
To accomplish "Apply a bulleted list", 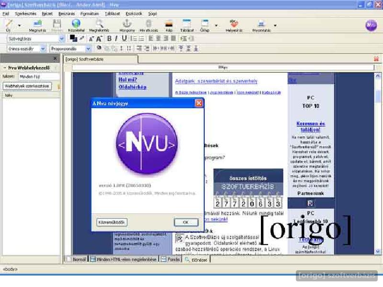I will point(141,39).
